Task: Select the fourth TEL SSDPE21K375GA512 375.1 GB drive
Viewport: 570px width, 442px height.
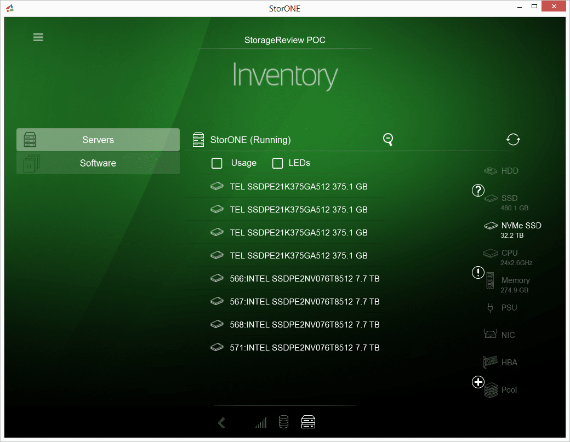Action: click(x=289, y=256)
